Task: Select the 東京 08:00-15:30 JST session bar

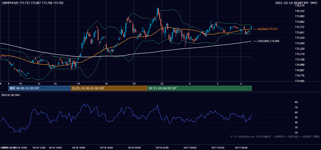Action: click(x=39, y=88)
